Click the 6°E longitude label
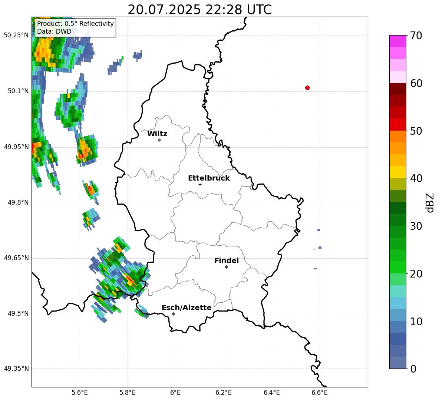This screenshot has width=439, height=400. [x=175, y=393]
